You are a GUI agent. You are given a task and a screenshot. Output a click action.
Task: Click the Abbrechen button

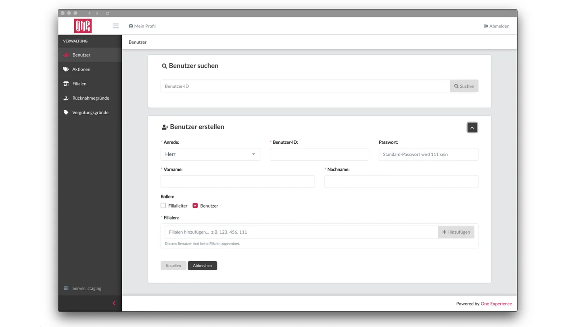[202, 266]
